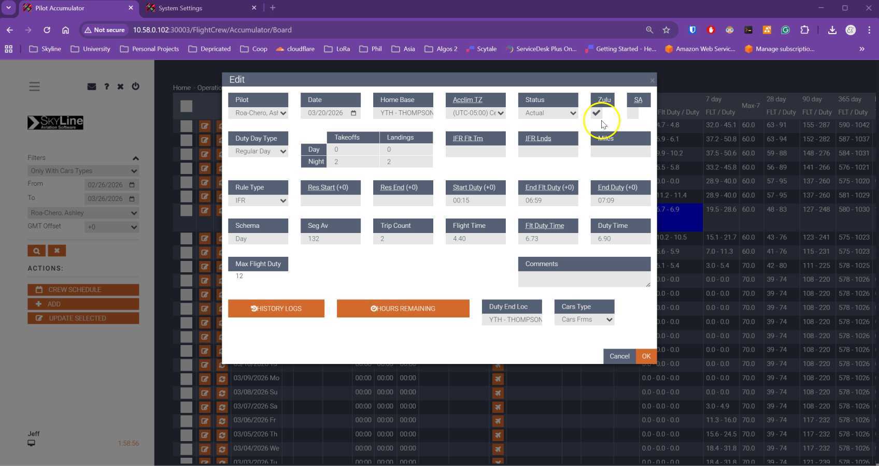This screenshot has width=879, height=466.
Task: Click the power logout icon
Action: [135, 86]
